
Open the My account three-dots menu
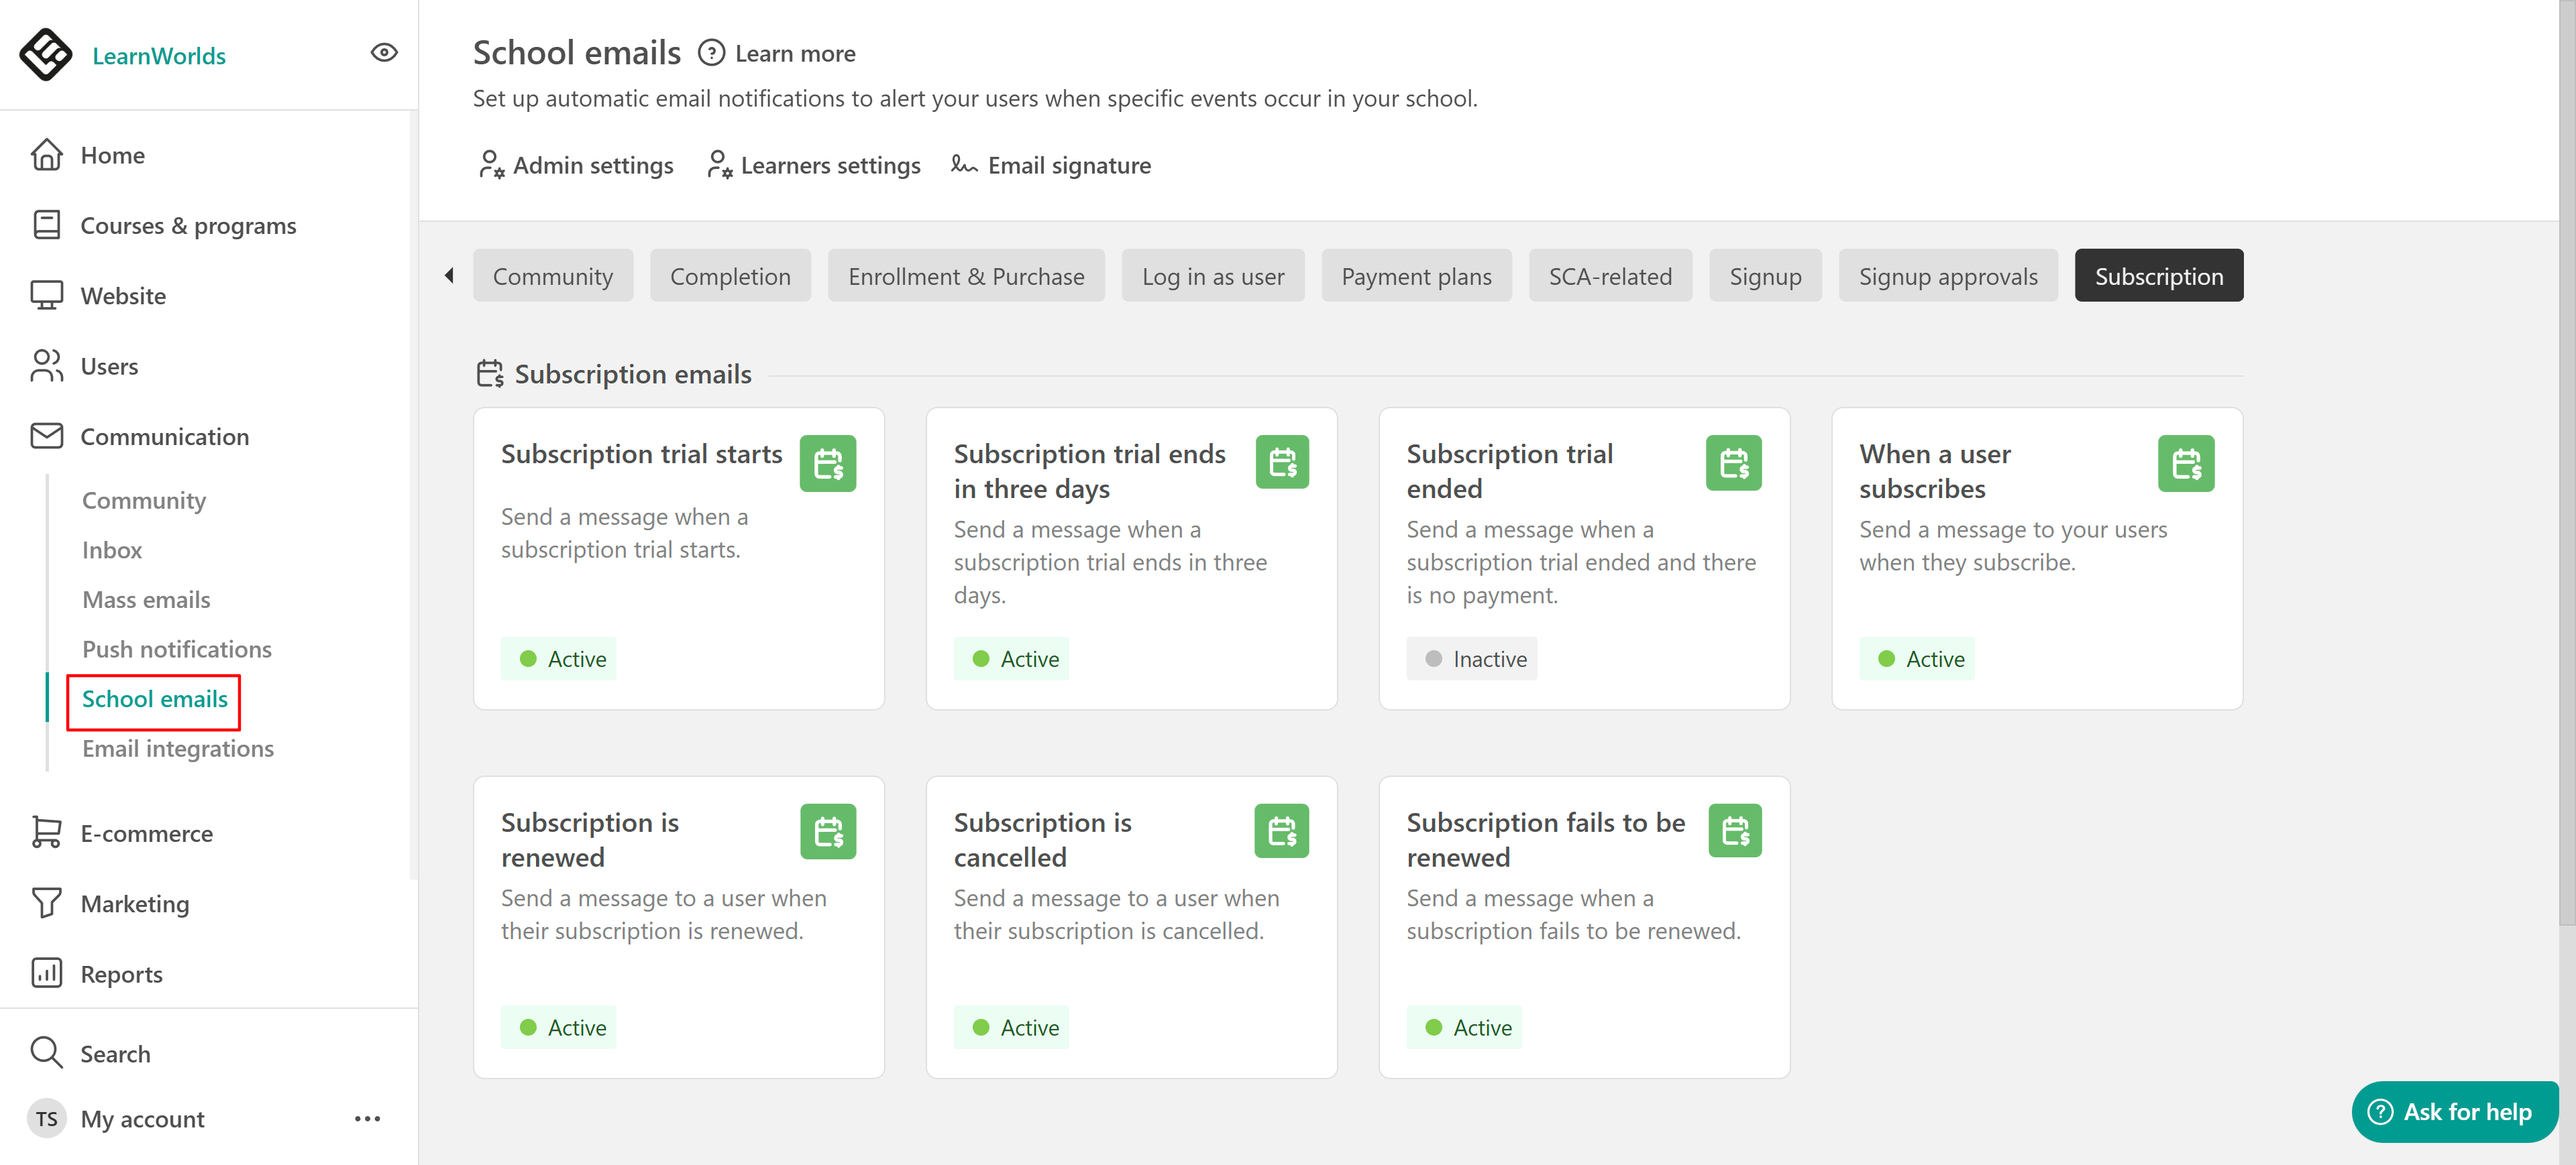tap(367, 1119)
